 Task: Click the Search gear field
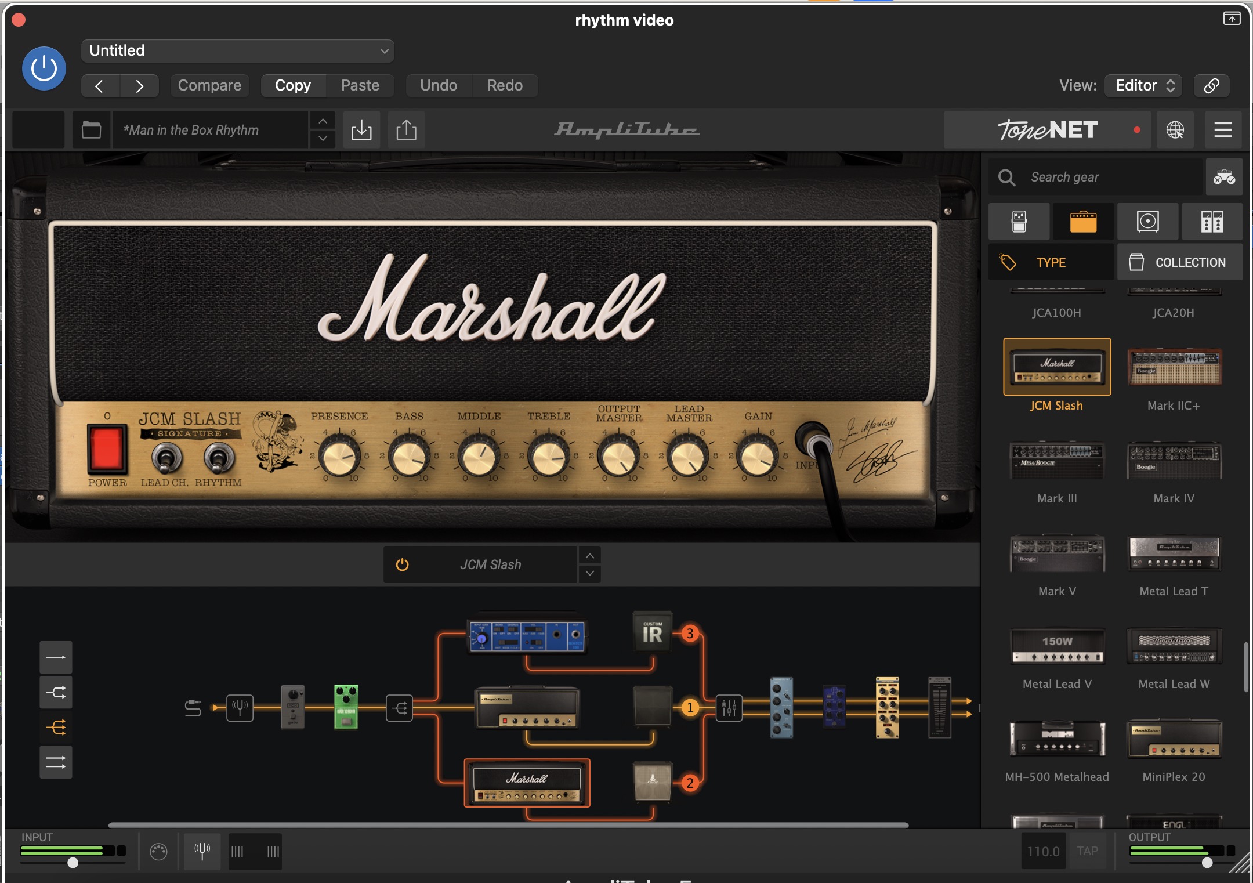point(1095,177)
